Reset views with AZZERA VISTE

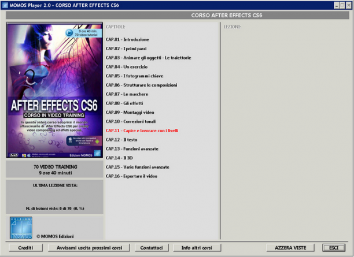(290, 248)
